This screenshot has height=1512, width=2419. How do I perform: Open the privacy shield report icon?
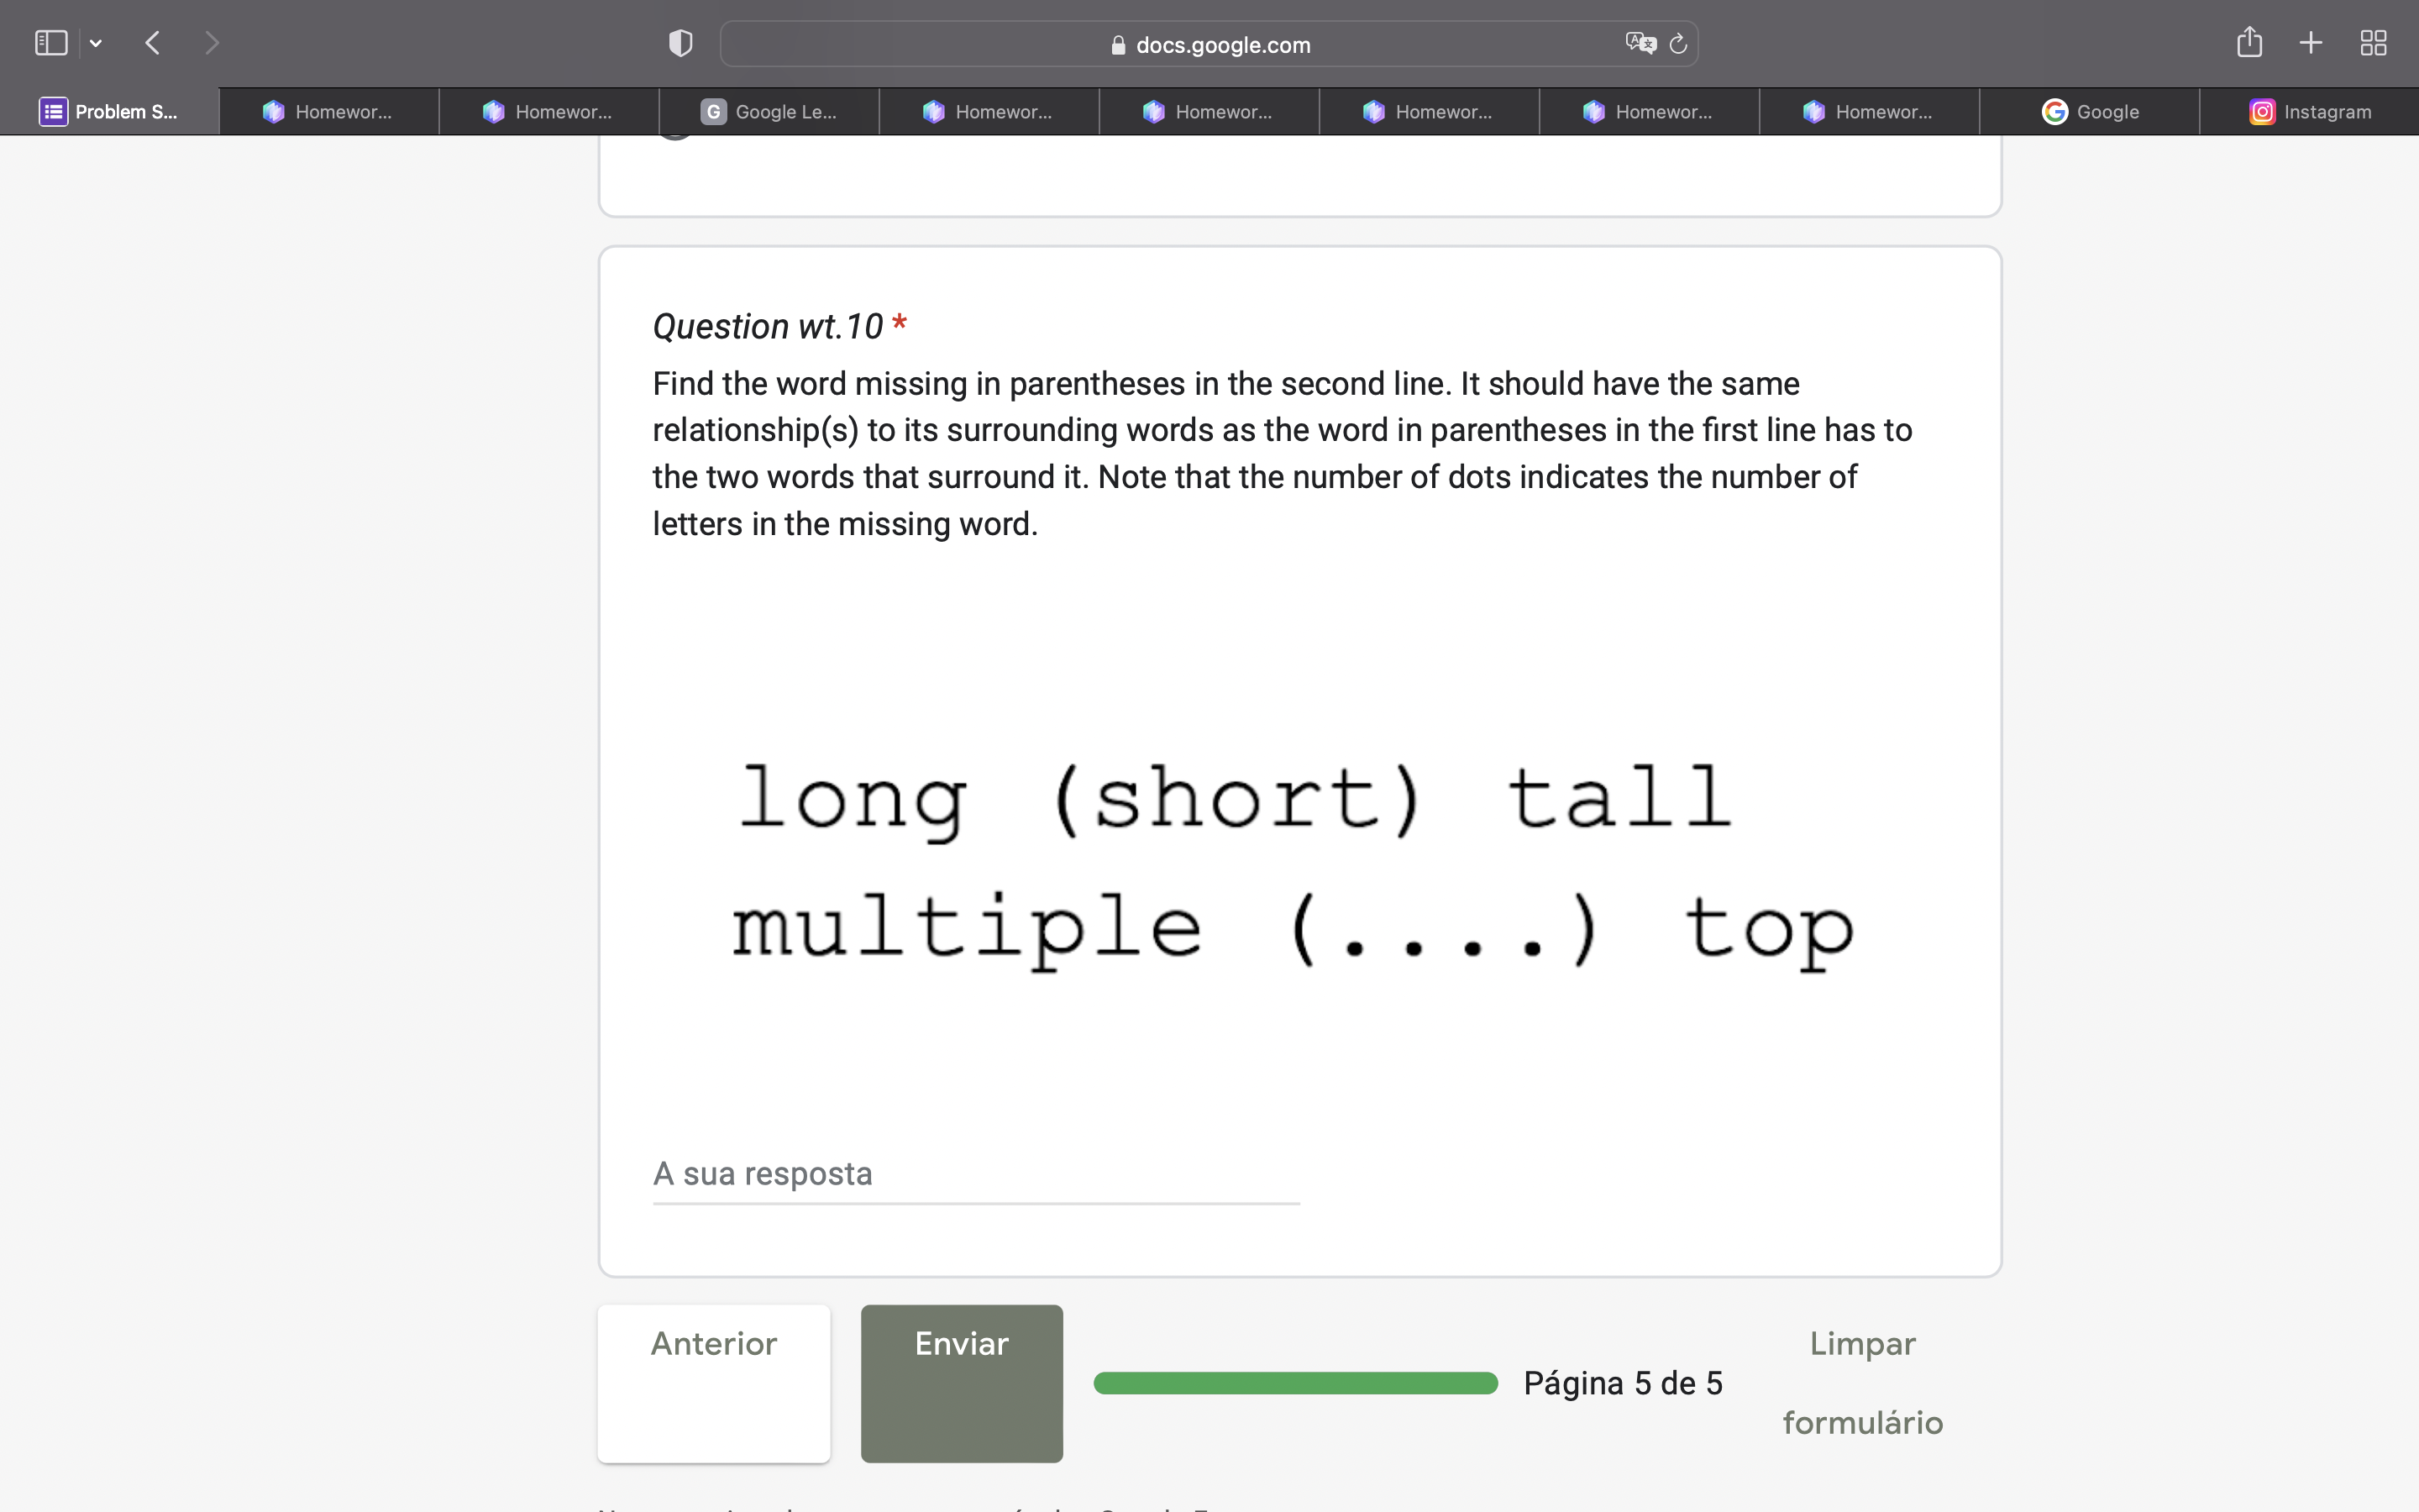(680, 43)
